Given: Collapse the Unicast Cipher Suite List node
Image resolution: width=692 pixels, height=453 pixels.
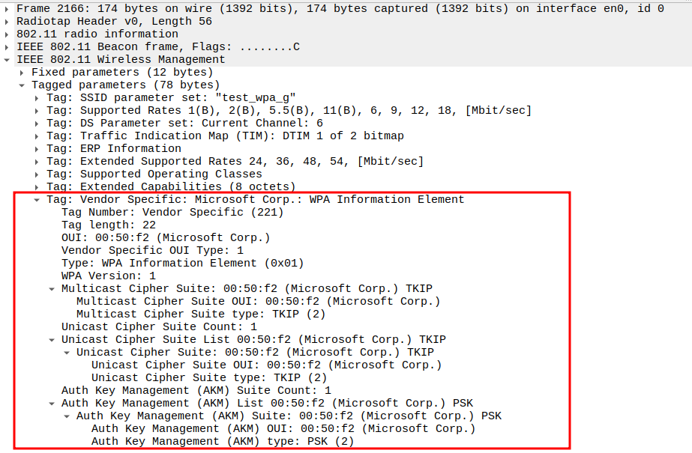Looking at the screenshot, I should point(52,339).
